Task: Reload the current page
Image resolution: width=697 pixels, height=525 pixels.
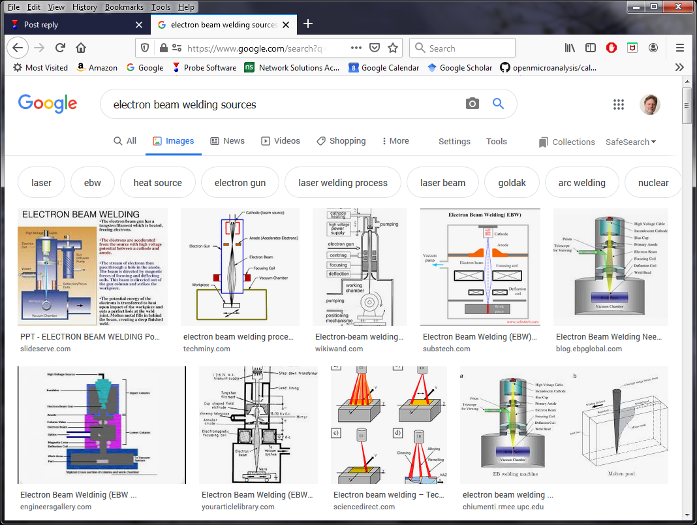Action: click(x=60, y=48)
